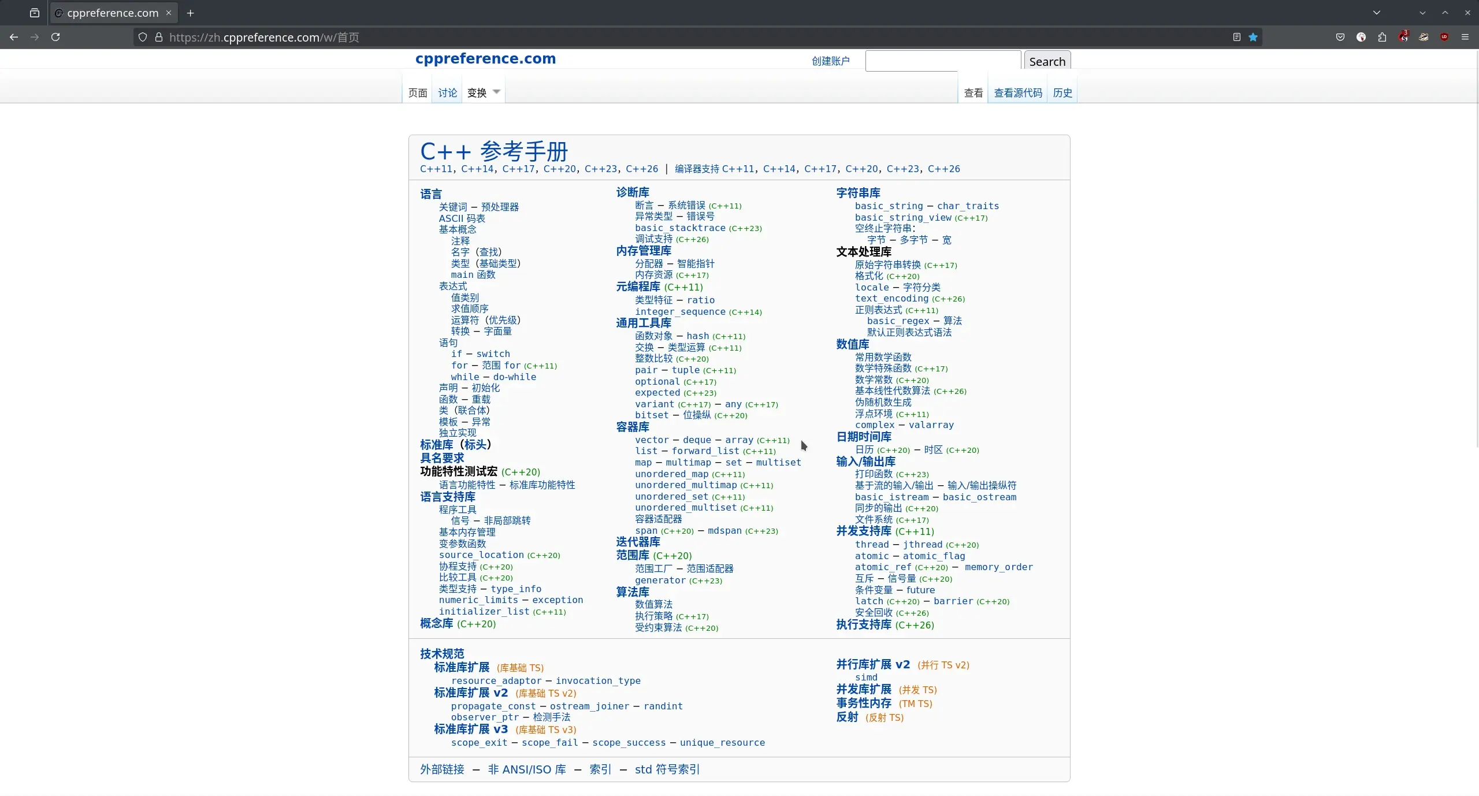
Task: Open NoScript extension with badge 3
Action: 1403,37
